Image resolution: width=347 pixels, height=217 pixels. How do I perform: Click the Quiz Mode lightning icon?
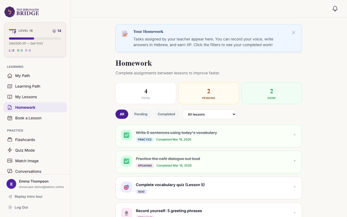(9, 150)
